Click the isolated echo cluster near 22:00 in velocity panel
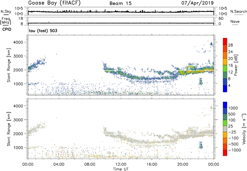The height and width of the screenshot is (171, 247). [201, 145]
